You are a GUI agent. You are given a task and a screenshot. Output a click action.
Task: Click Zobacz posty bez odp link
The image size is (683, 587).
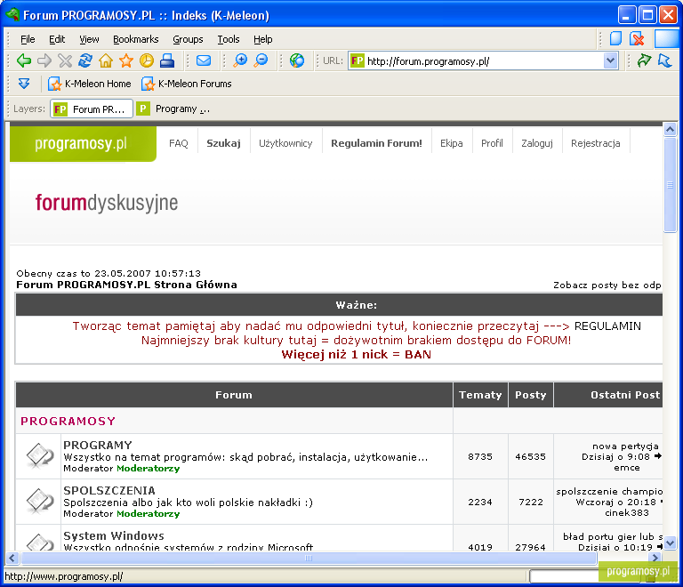pyautogui.click(x=607, y=285)
